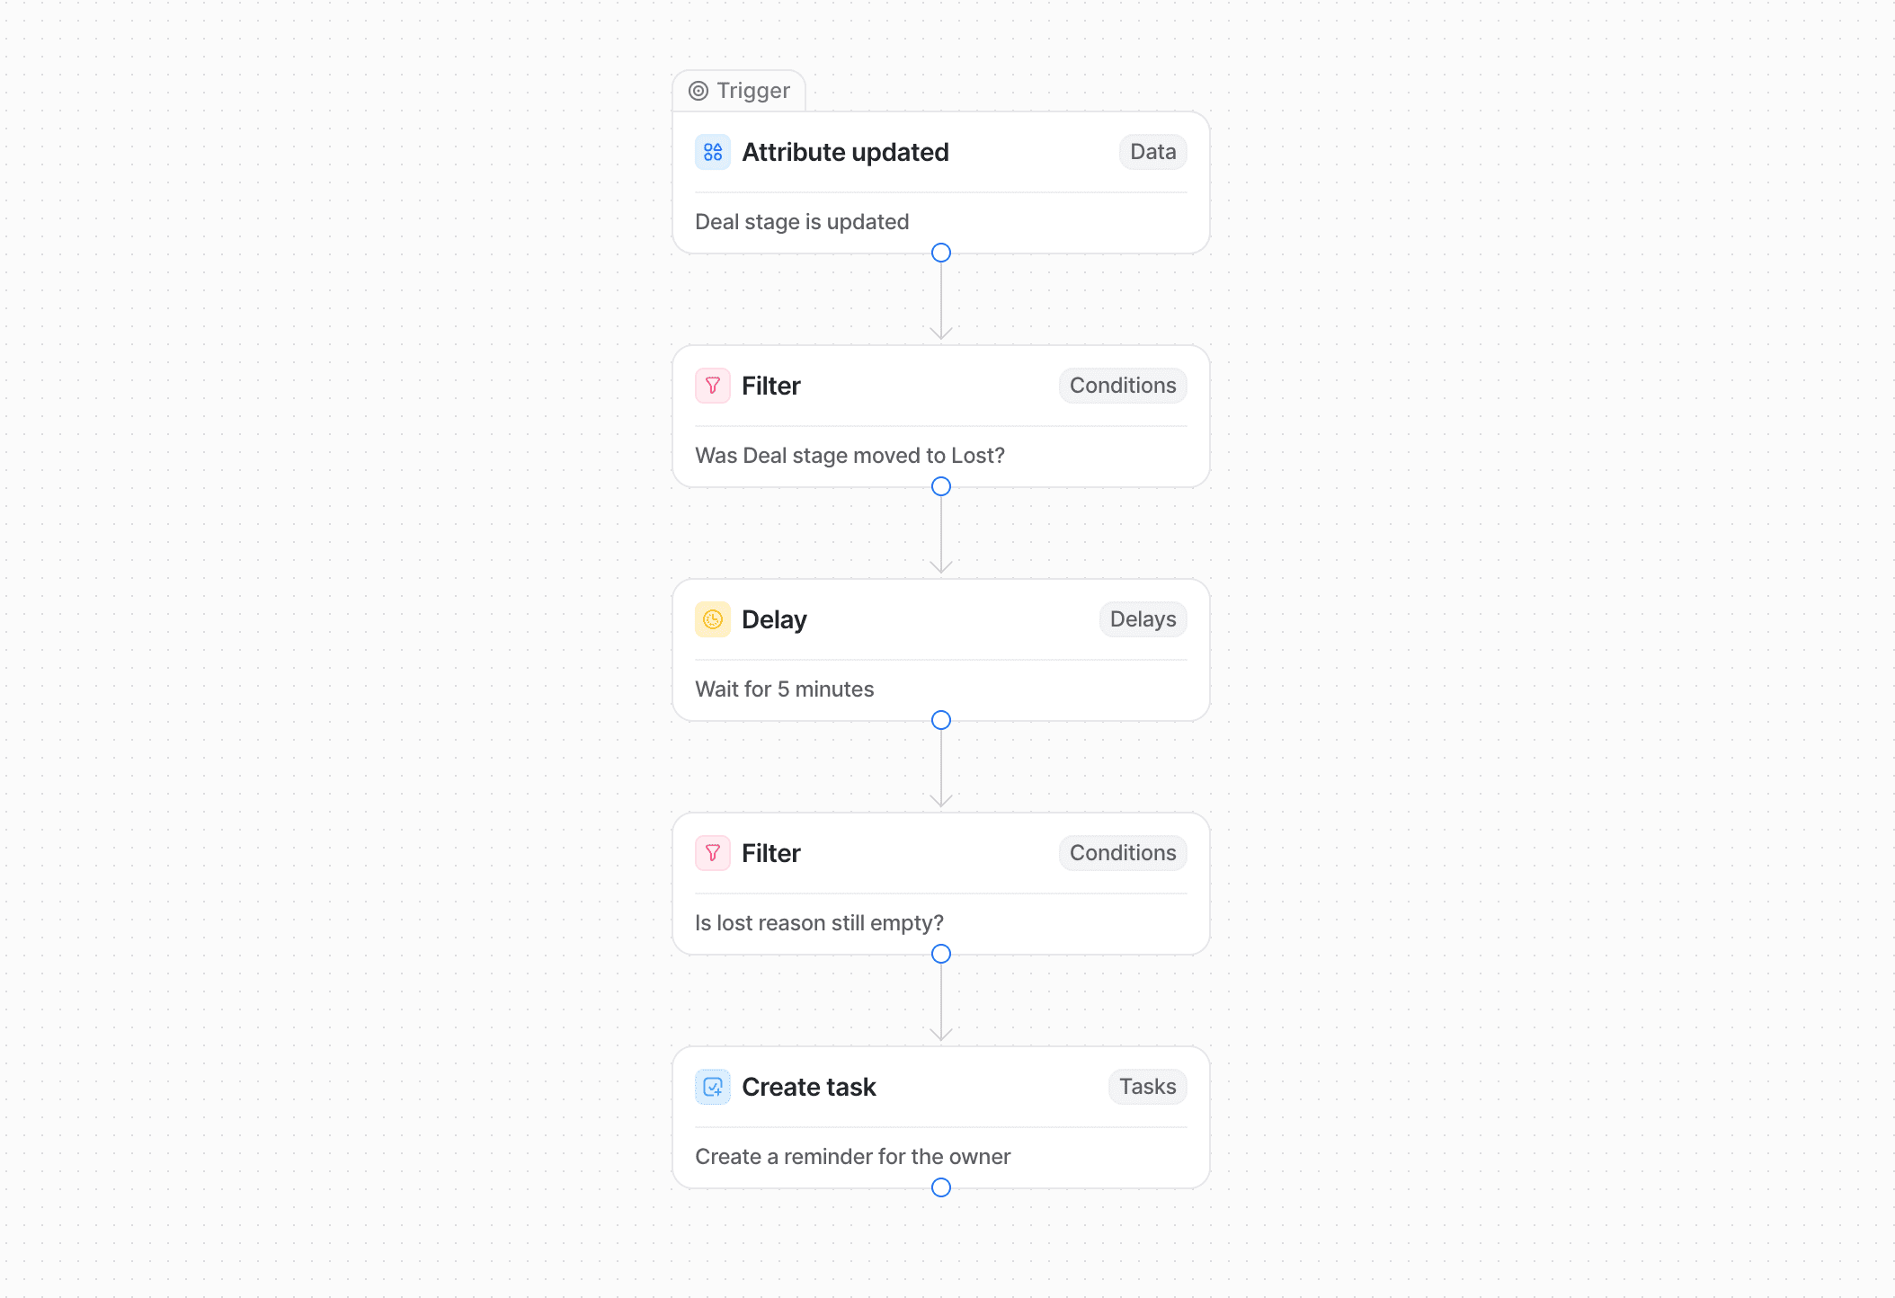Screen dimensions: 1895x1298
Task: Click the Delays category badge
Action: pos(1143,619)
